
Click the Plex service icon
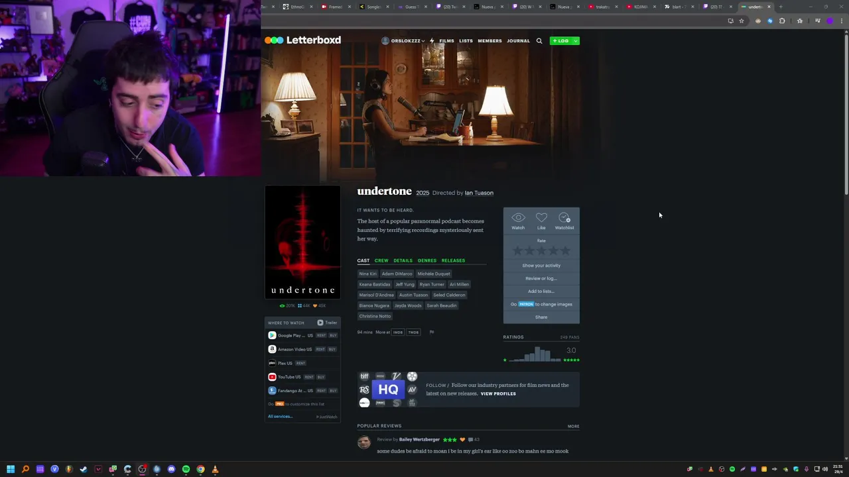point(272,363)
